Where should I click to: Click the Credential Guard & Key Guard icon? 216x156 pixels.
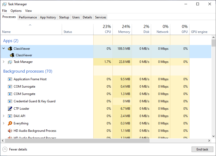click(x=10, y=101)
